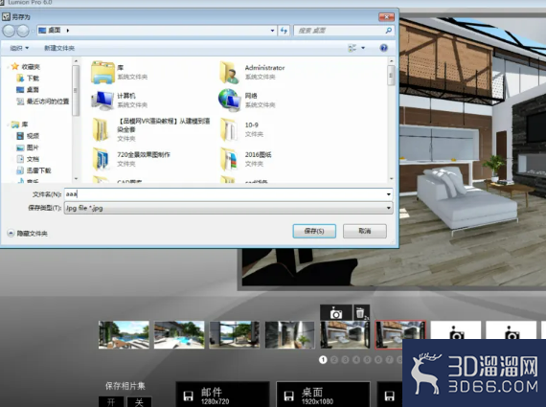Screen dimensions: 546x407
Task: Select the third photo thumbnail with glass doors
Action: pyautogui.click(x=235, y=334)
